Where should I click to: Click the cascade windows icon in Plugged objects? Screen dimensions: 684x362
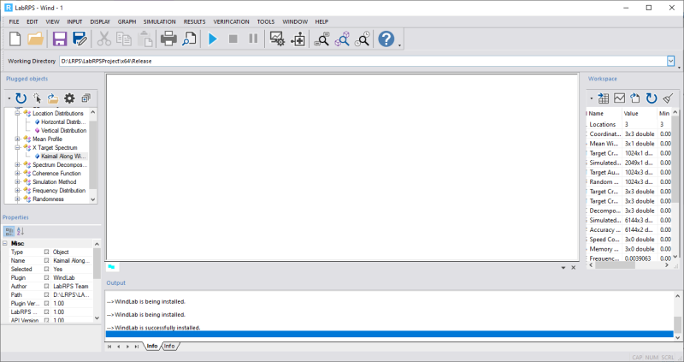point(86,98)
